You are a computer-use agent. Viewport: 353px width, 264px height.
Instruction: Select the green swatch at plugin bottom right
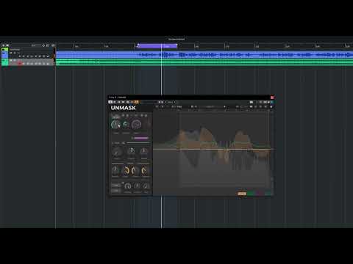[251, 194]
